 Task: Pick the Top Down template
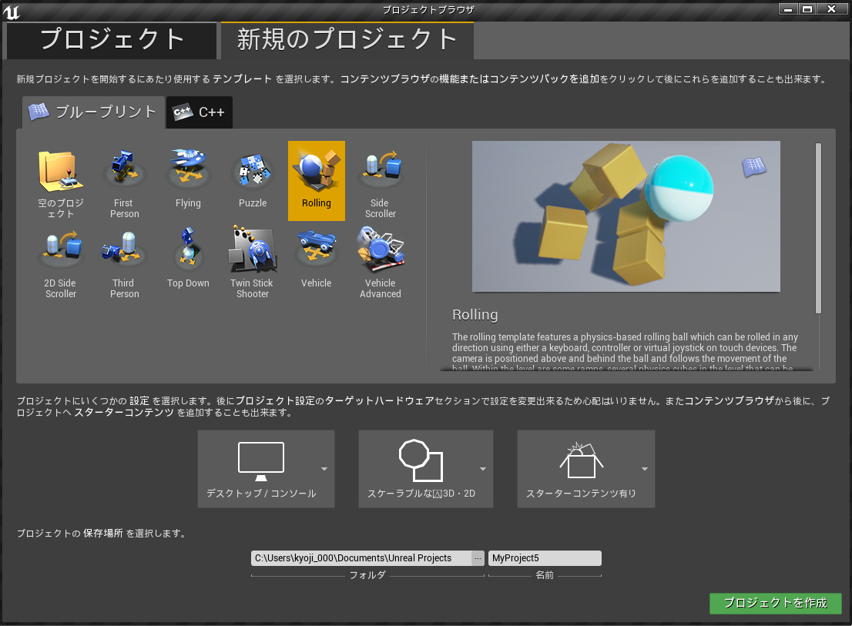pos(188,250)
